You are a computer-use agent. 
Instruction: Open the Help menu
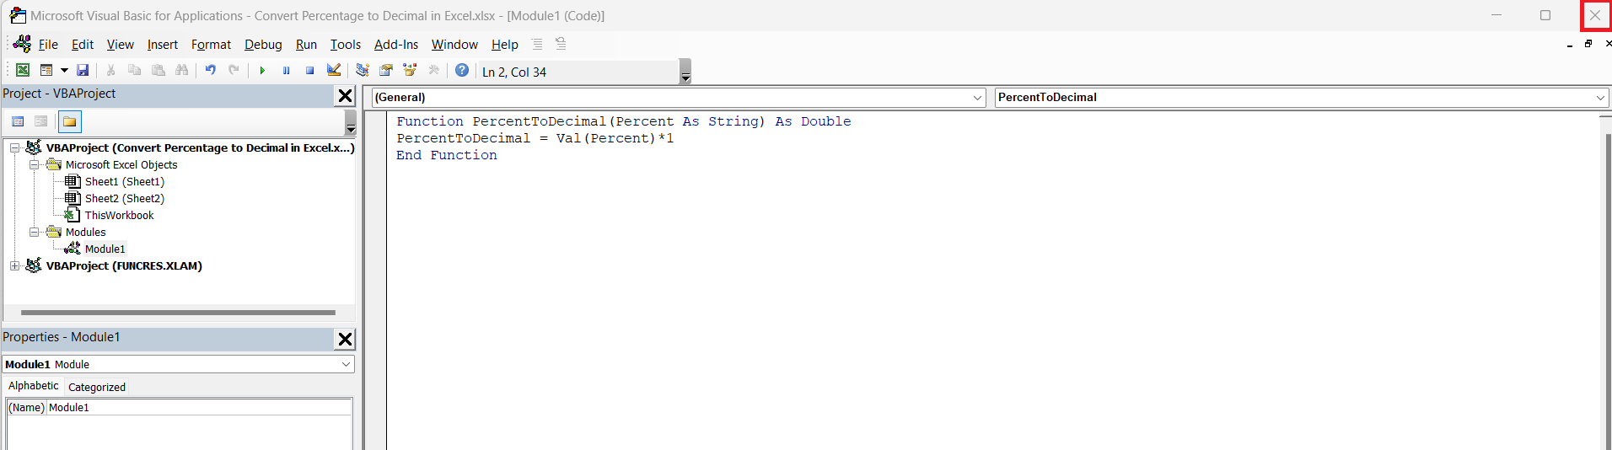pyautogui.click(x=505, y=45)
